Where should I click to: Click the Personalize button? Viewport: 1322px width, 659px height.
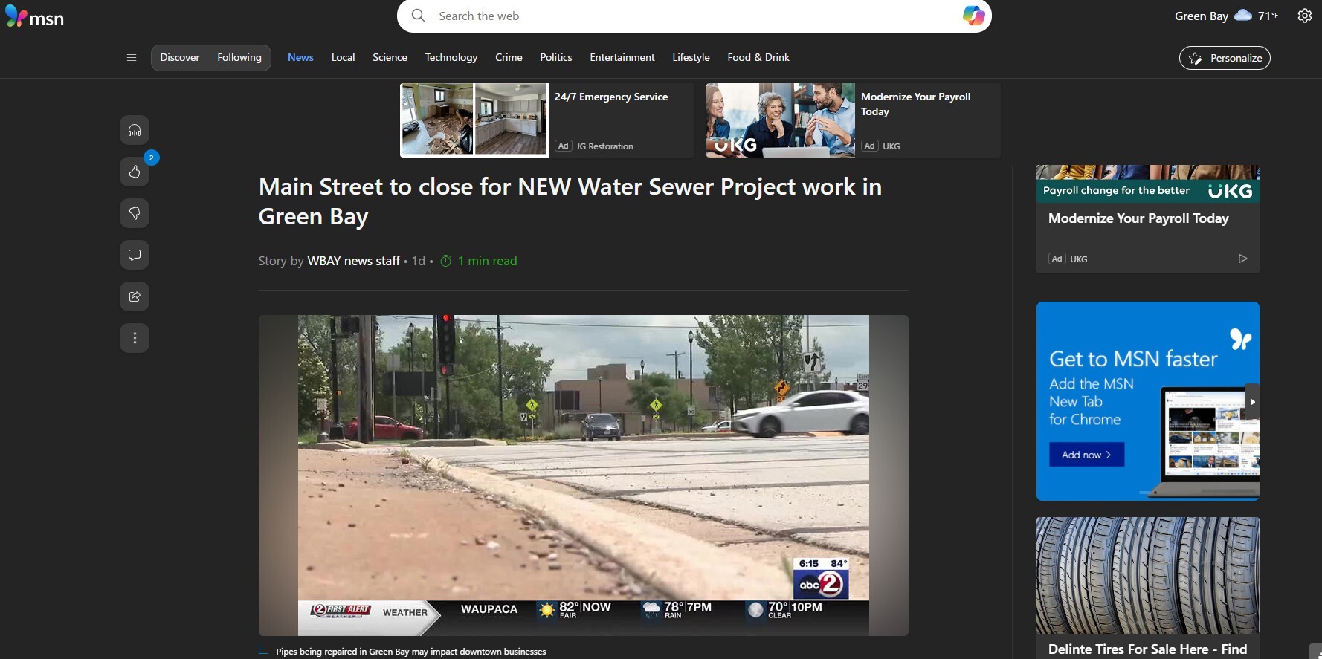pyautogui.click(x=1225, y=58)
